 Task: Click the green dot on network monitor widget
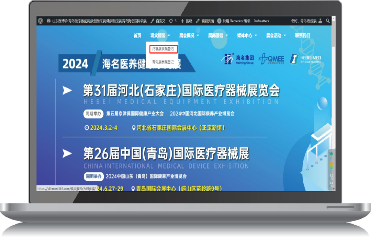click(331, 154)
